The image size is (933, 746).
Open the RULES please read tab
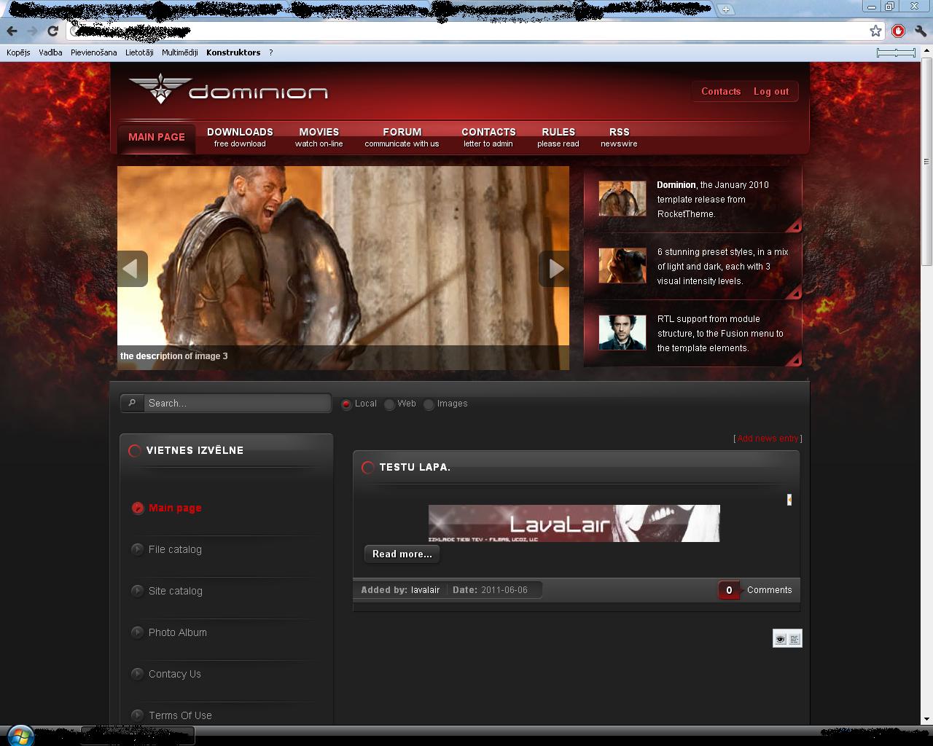click(x=558, y=137)
